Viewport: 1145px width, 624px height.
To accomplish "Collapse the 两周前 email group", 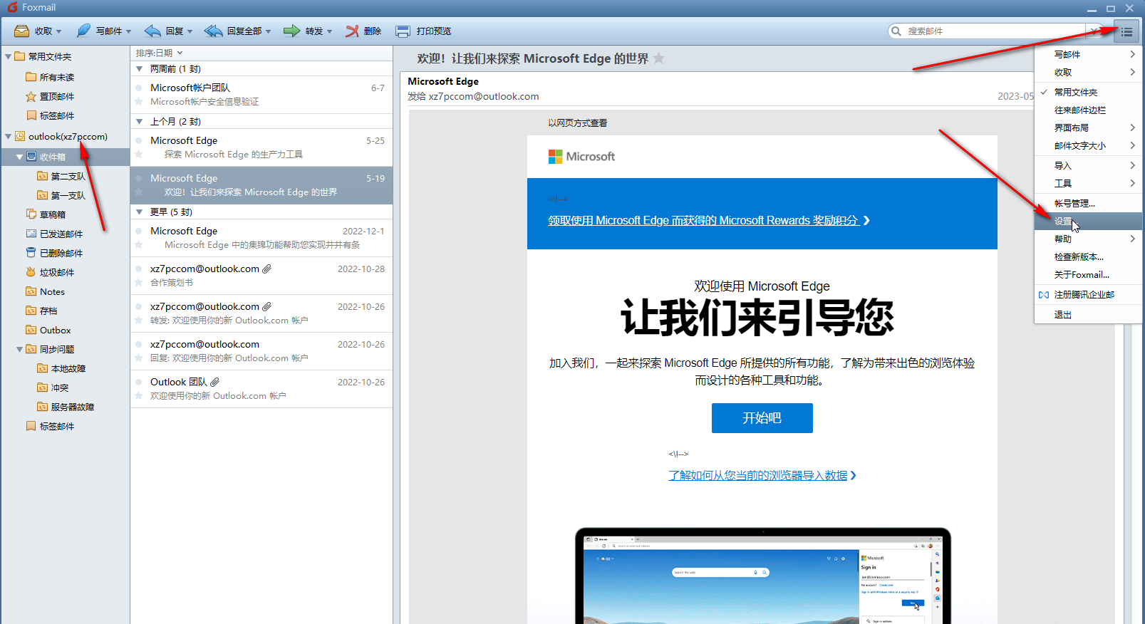I will 140,69.
